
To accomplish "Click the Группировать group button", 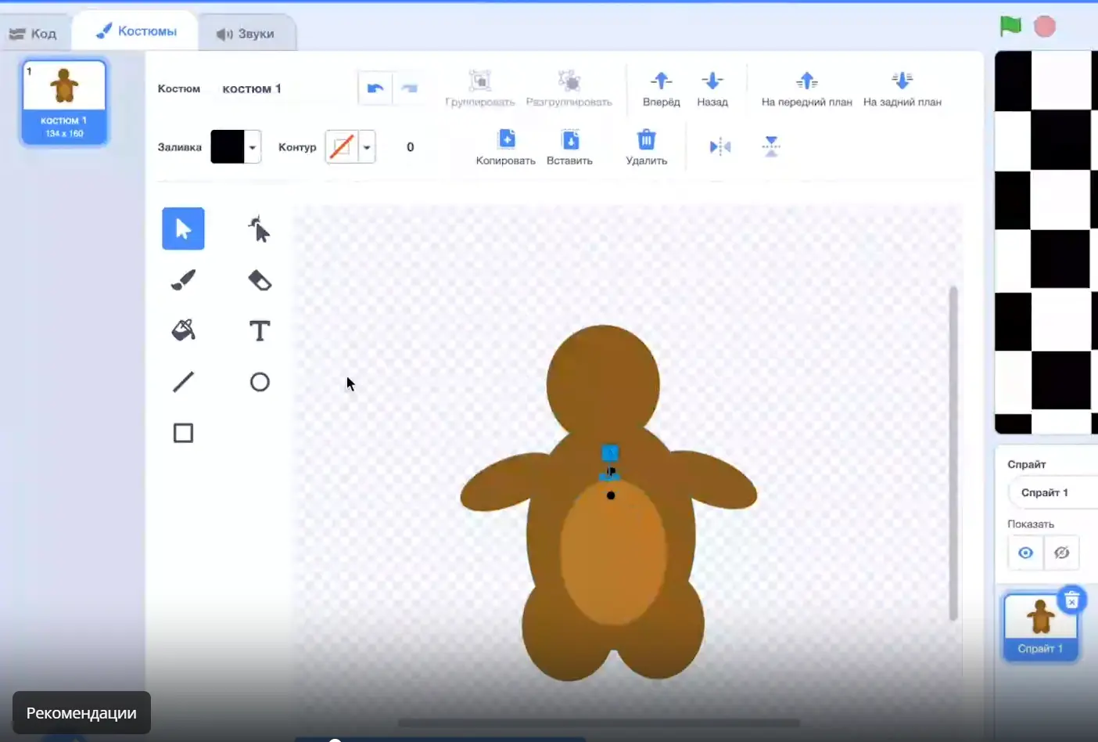I will tap(479, 89).
